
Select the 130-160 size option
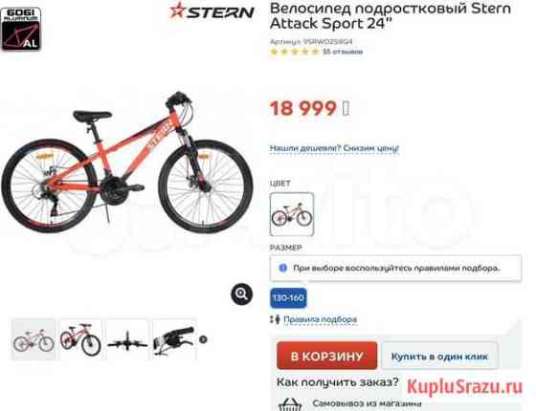pyautogui.click(x=288, y=298)
